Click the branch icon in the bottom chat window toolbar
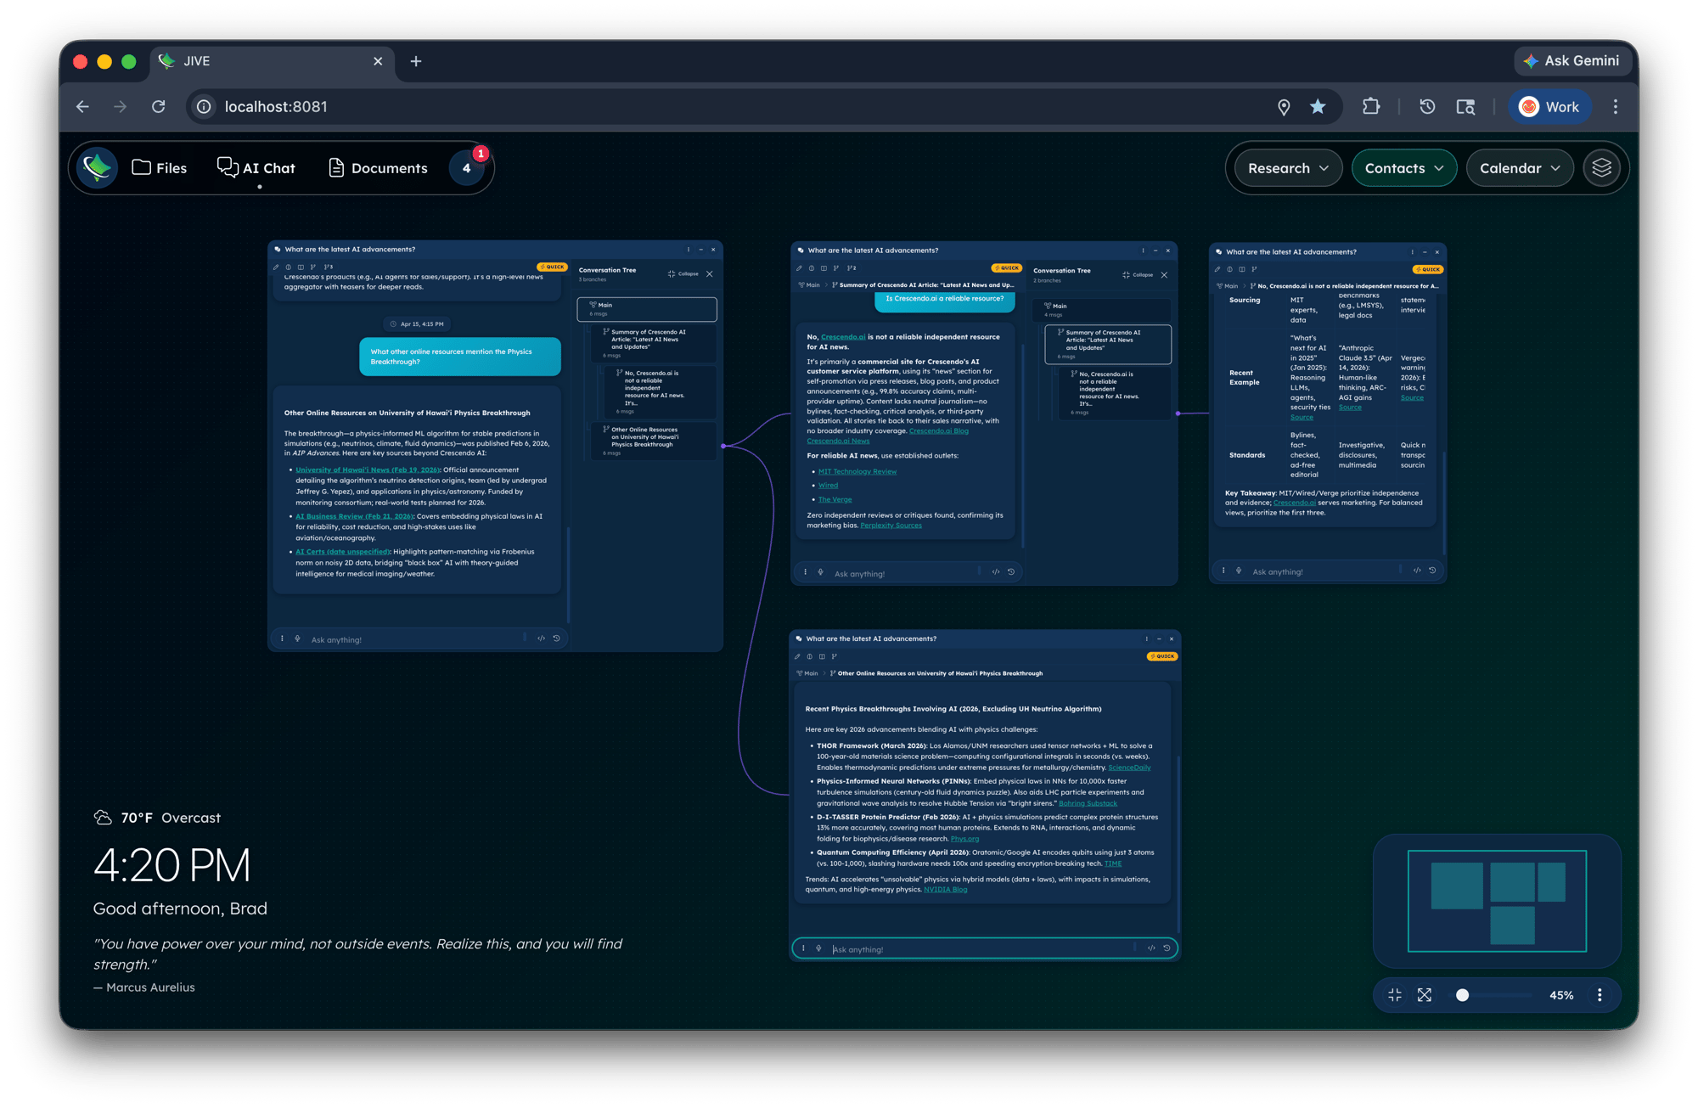Screen dimensions: 1698x1108 835,656
